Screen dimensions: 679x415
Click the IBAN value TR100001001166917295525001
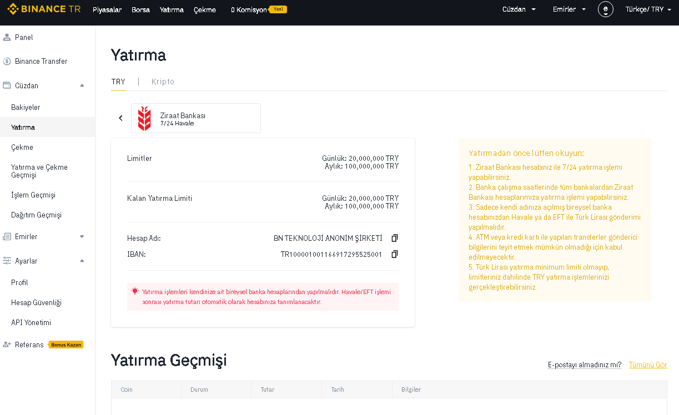pos(331,254)
